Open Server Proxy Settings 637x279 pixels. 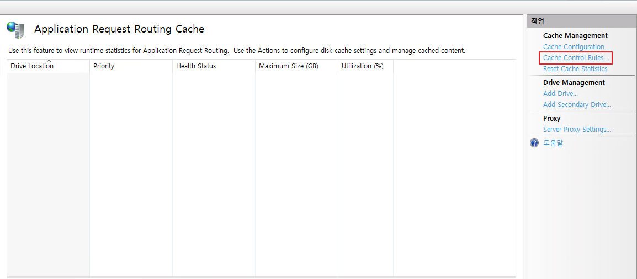pos(577,130)
